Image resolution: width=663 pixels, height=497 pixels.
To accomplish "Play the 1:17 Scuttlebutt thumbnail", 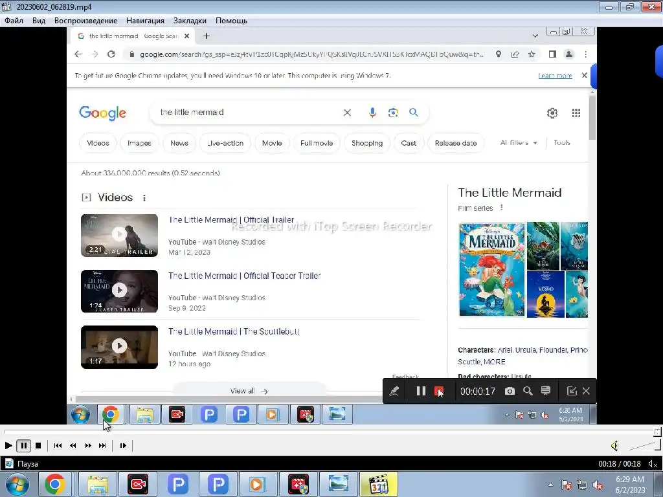I will coord(119,347).
